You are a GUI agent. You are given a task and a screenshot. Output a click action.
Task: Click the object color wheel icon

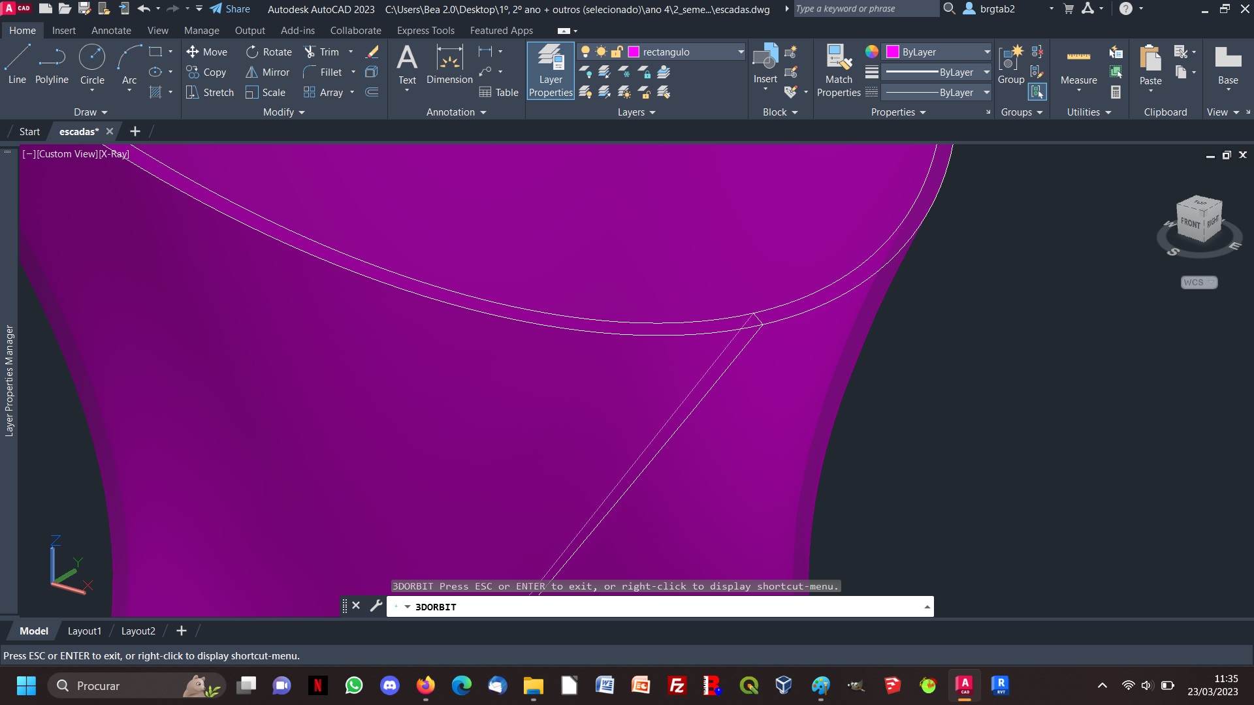tap(871, 52)
